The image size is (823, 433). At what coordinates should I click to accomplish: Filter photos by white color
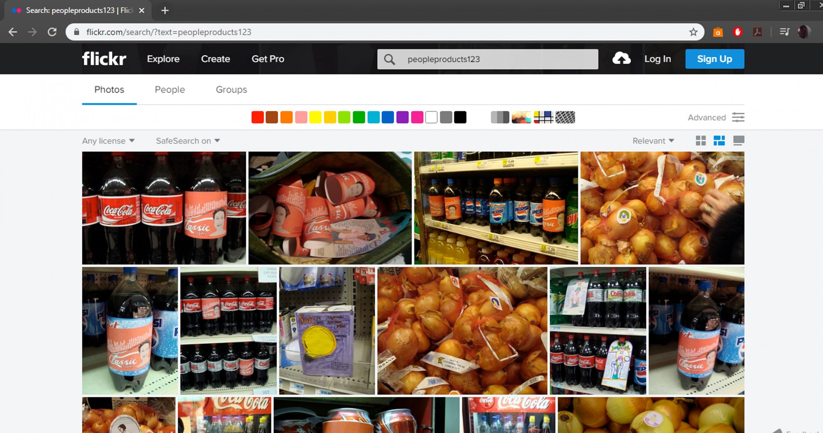coord(431,117)
